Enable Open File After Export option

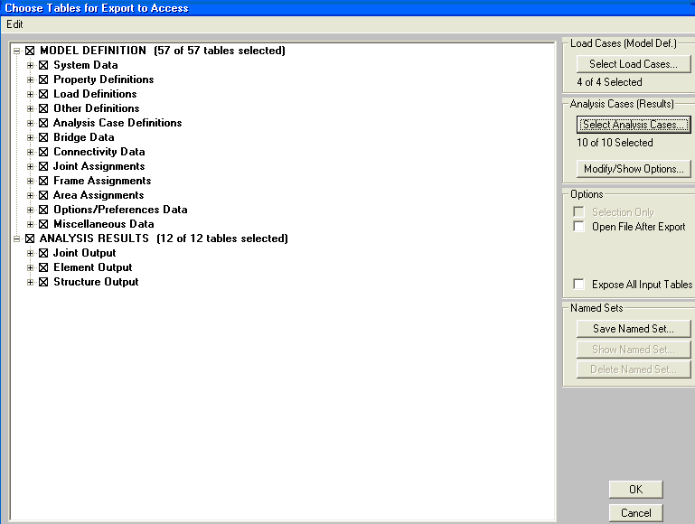pyautogui.click(x=579, y=227)
